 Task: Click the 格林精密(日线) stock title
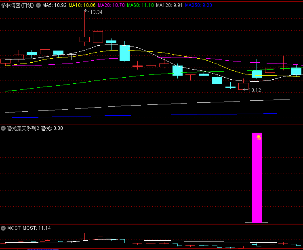coord(18,5)
